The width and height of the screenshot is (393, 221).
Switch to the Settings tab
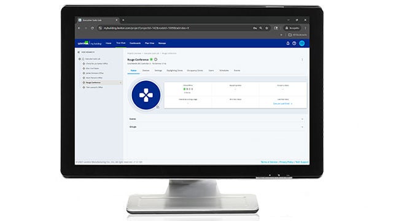pyautogui.click(x=158, y=71)
